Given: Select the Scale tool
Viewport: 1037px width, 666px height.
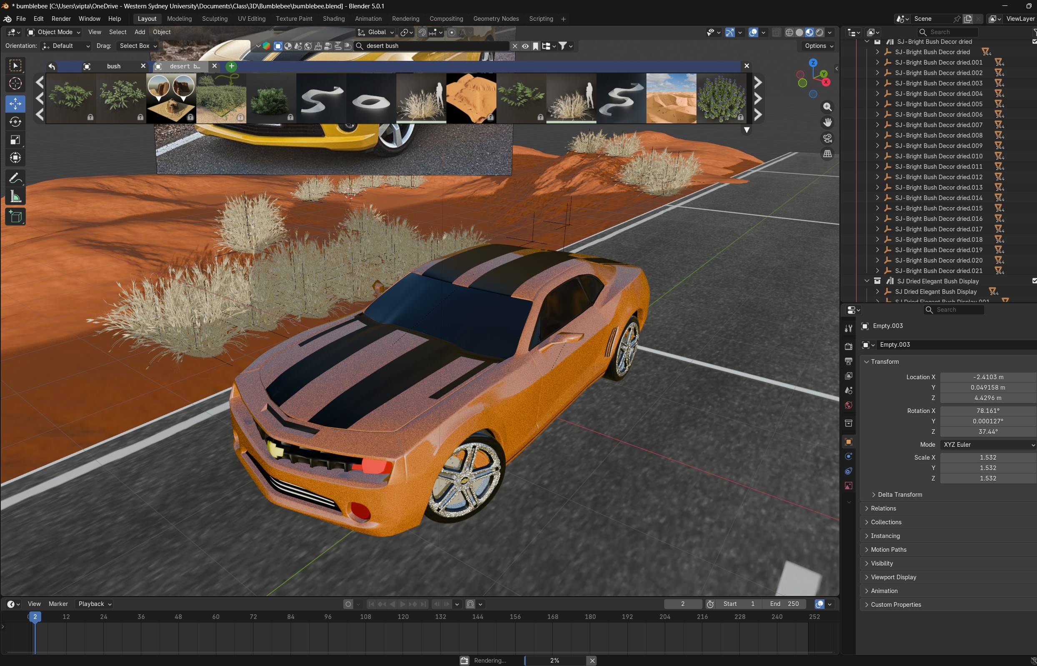Looking at the screenshot, I should tap(15, 140).
